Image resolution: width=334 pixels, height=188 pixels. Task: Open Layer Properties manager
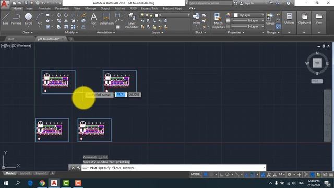pyautogui.click(x=132, y=20)
